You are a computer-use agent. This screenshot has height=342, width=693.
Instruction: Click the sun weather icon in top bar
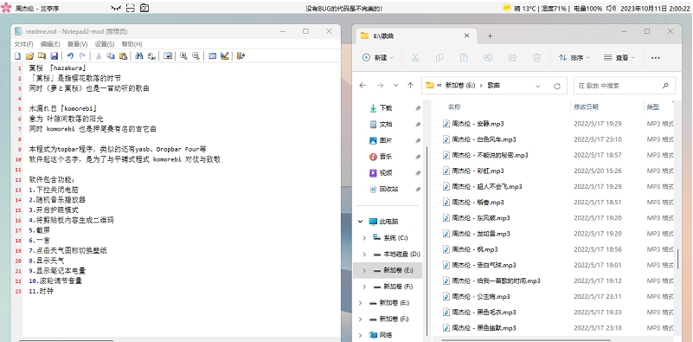(507, 8)
